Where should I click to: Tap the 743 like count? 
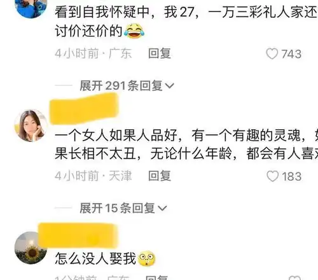point(291,54)
